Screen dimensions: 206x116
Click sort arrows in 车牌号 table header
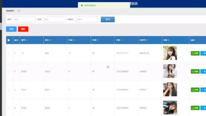(147, 40)
